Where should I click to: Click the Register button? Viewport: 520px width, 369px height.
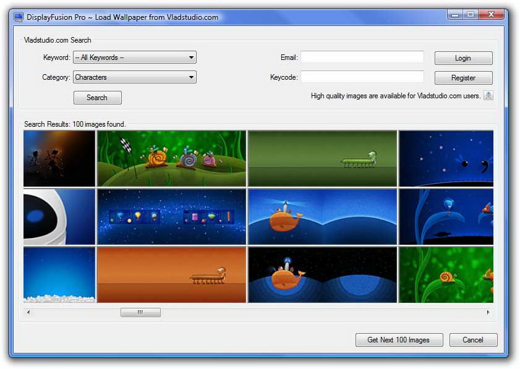point(463,78)
